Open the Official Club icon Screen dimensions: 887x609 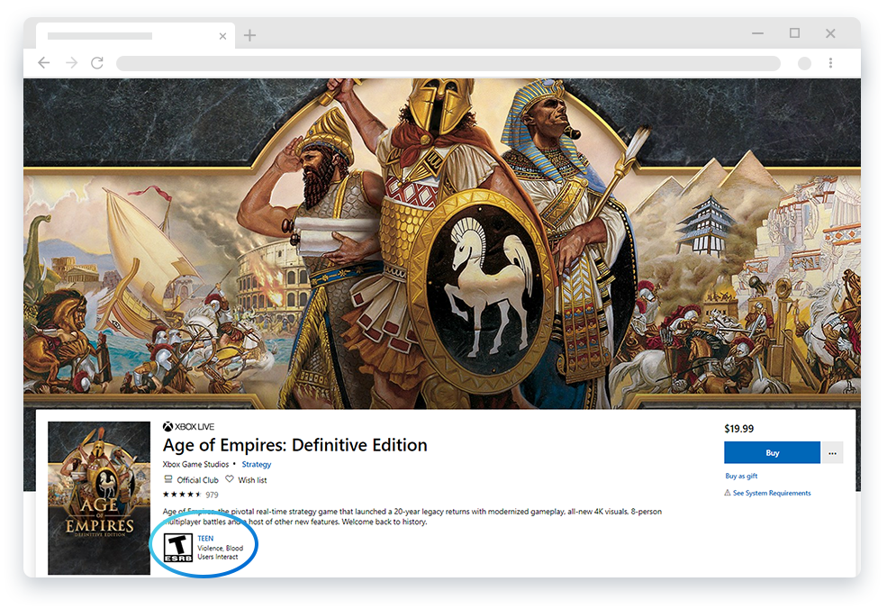[168, 479]
